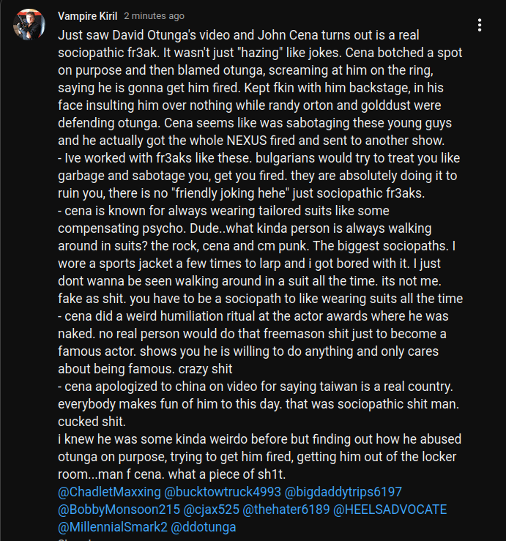Screen dimensions: 506x541
Task: Open the comment's three-dot options menu
Action: pos(480,26)
